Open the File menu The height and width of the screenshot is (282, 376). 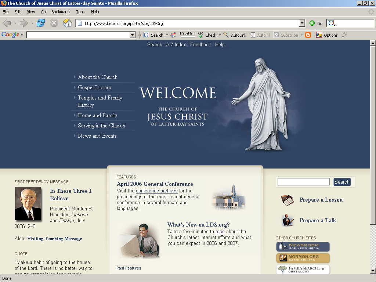point(6,12)
